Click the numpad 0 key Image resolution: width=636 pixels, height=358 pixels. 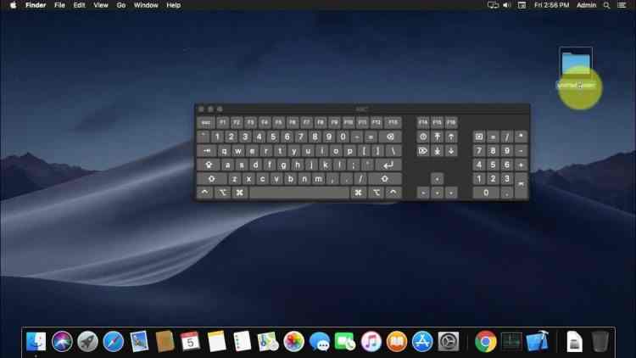tap(486, 193)
